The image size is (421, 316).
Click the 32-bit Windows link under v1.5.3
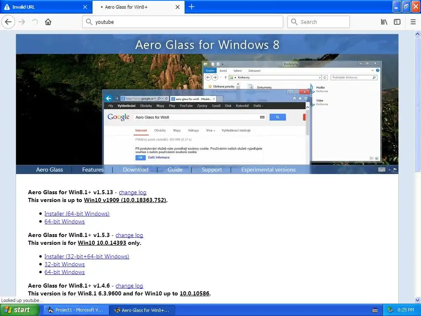click(x=65, y=264)
